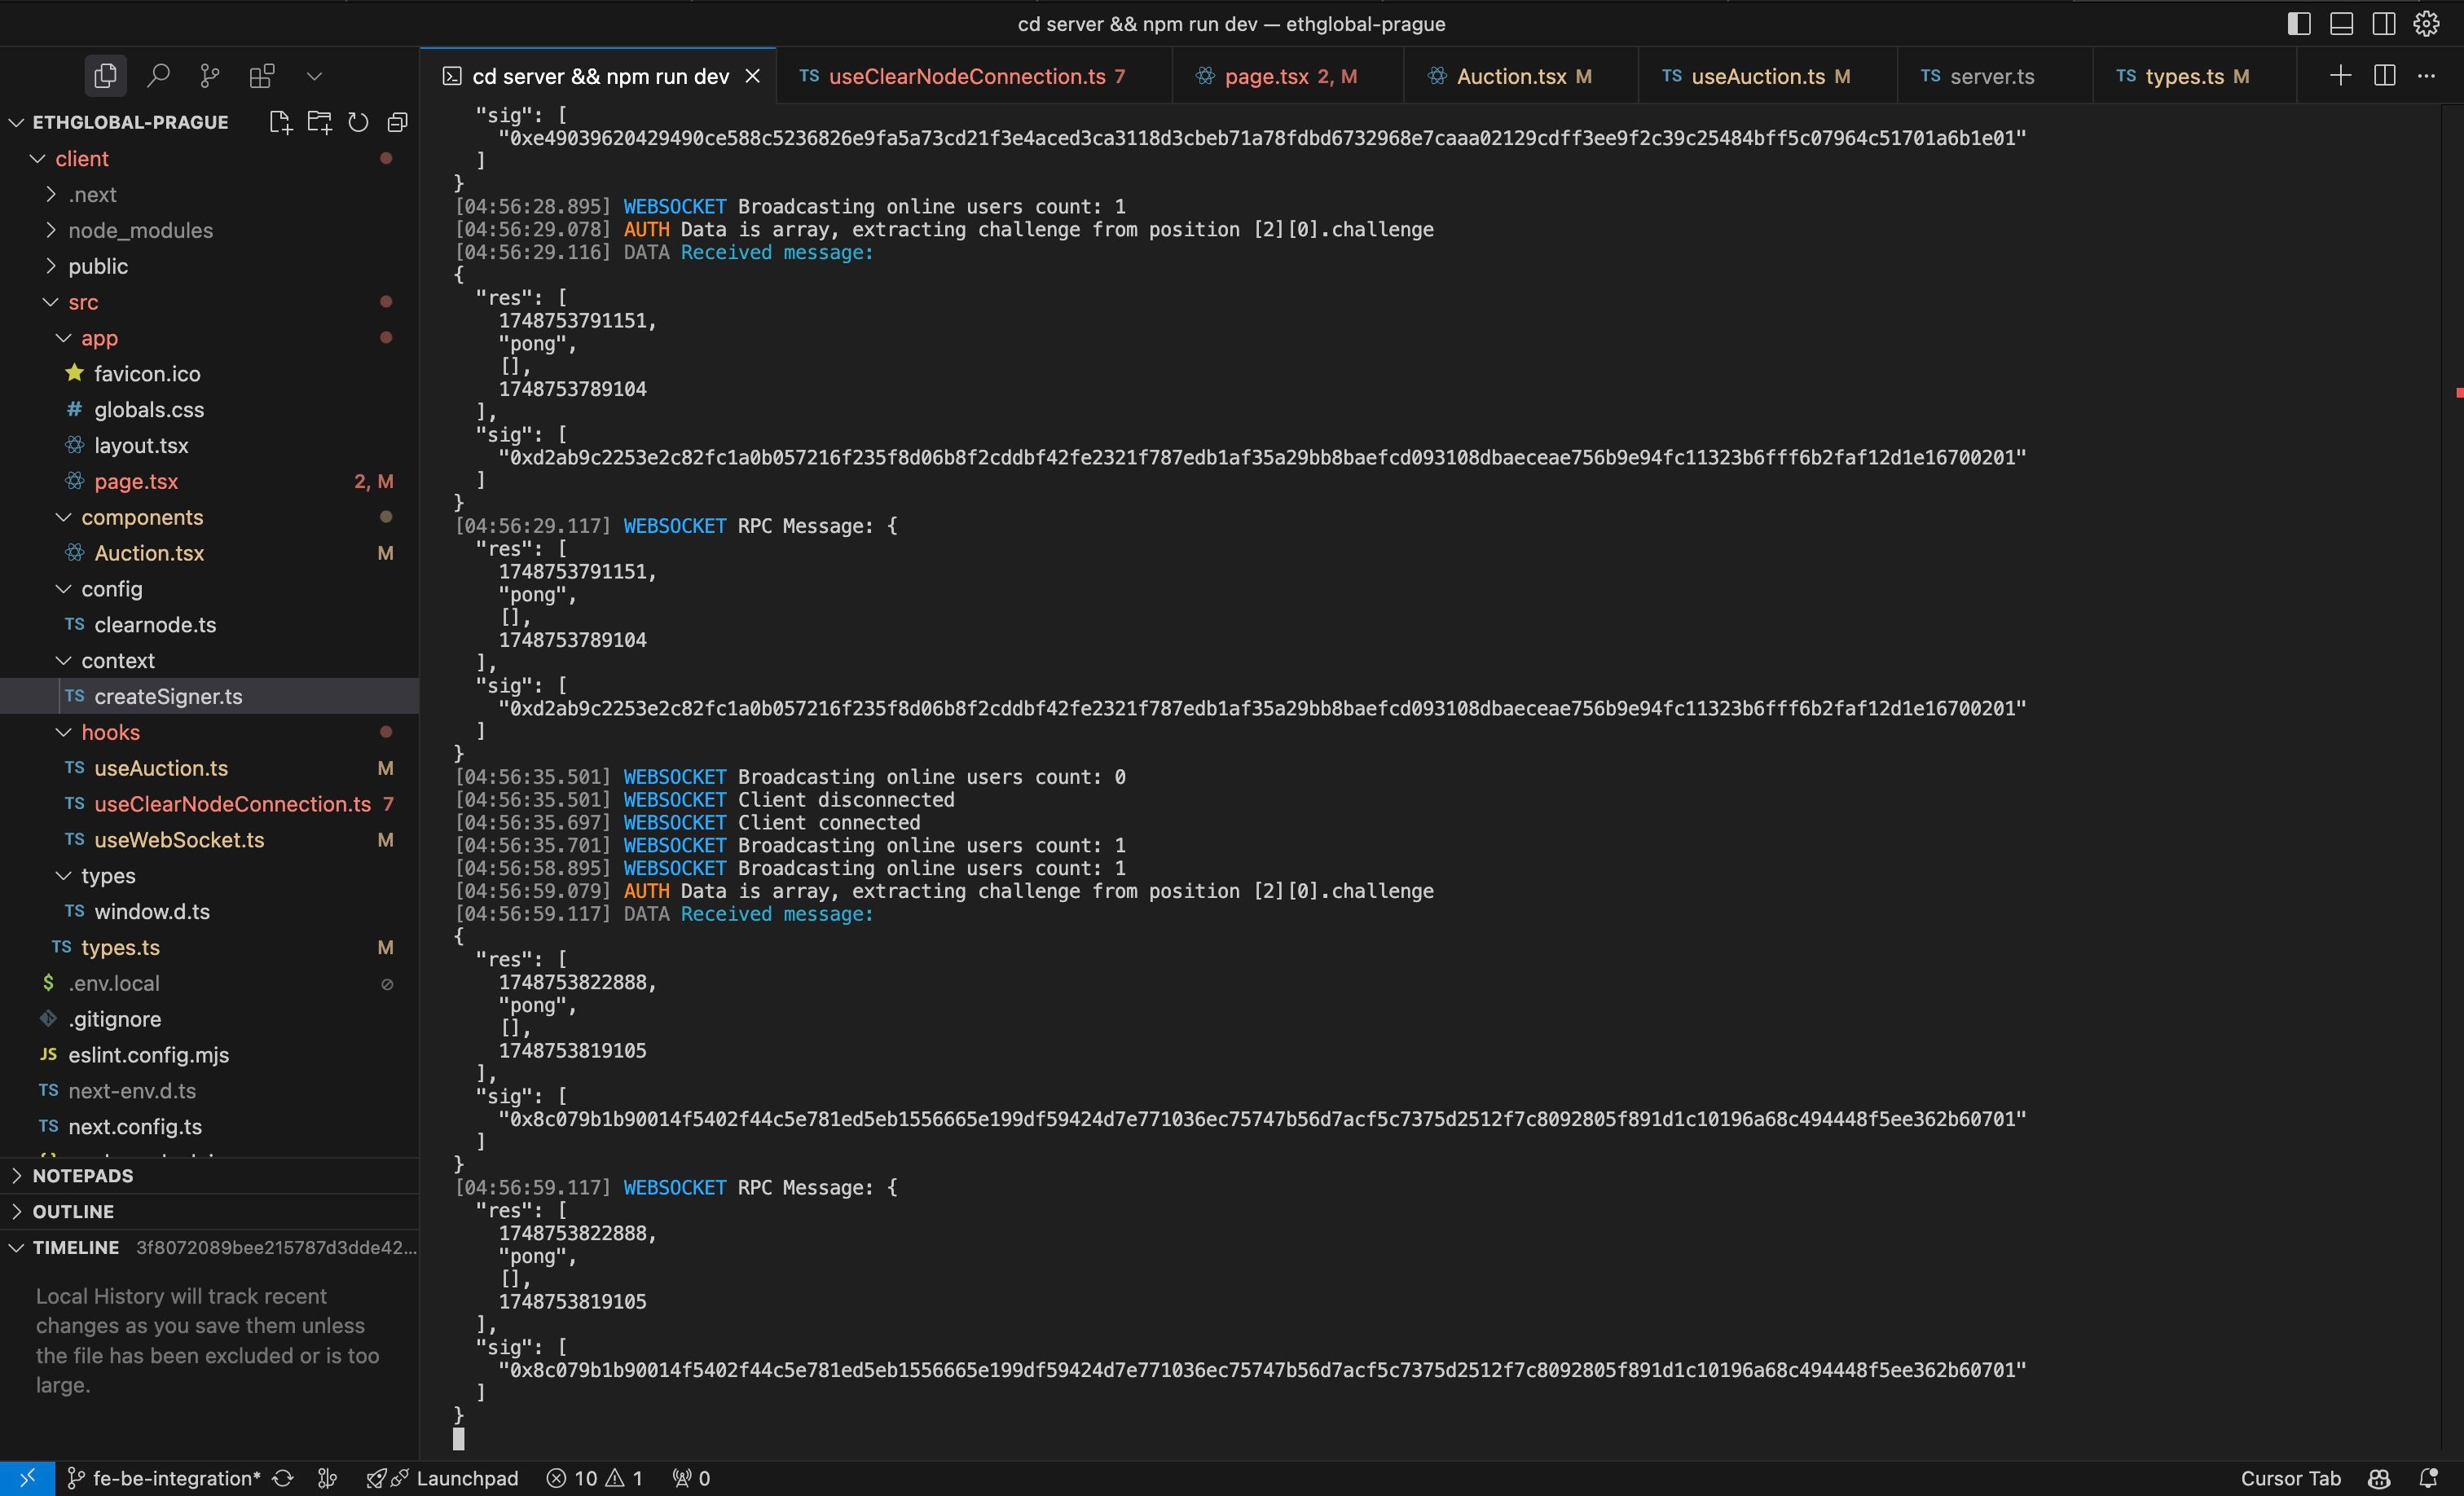
Task: Open the Explorer view icon
Action: click(105, 76)
